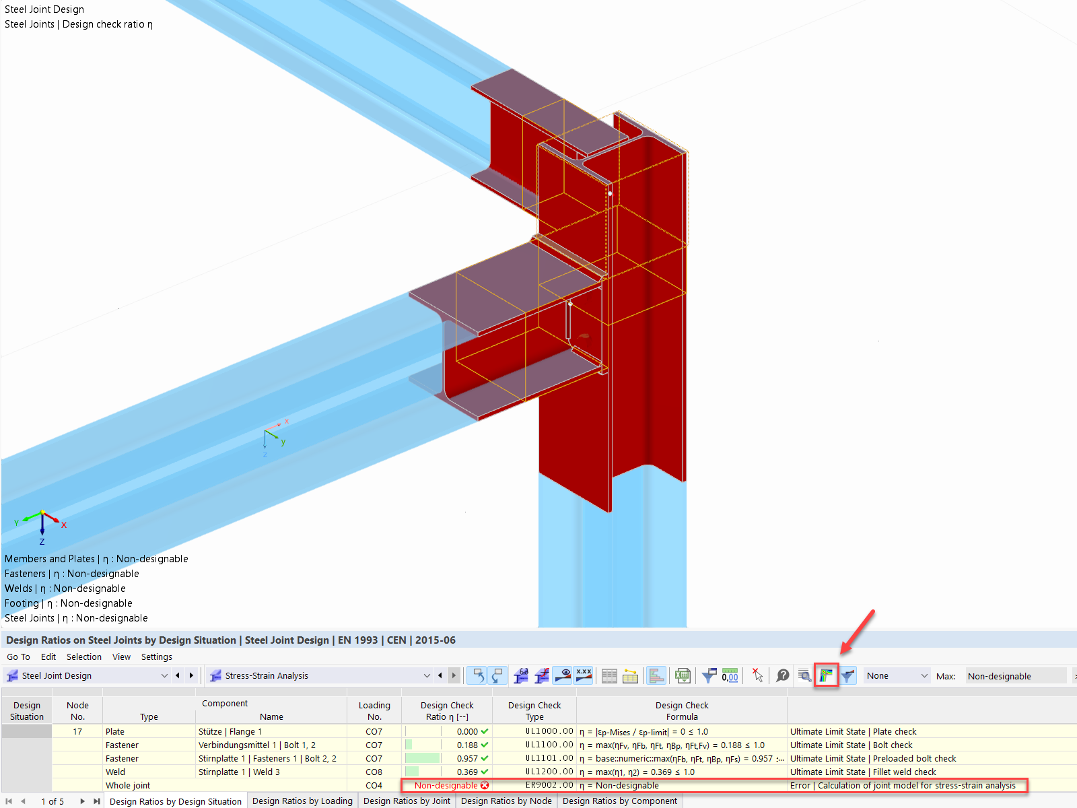This screenshot has width=1077, height=808.
Task: Jump to the first table page
Action: pos(9,801)
